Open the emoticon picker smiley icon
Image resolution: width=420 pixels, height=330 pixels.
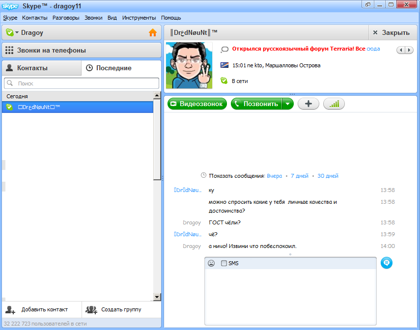pos(211,263)
